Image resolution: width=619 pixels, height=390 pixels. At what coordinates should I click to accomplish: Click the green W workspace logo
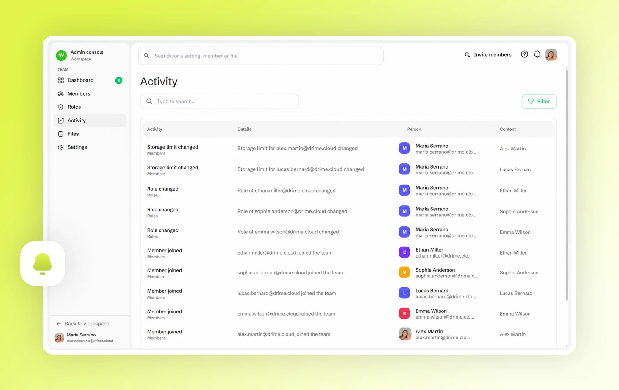tap(61, 55)
